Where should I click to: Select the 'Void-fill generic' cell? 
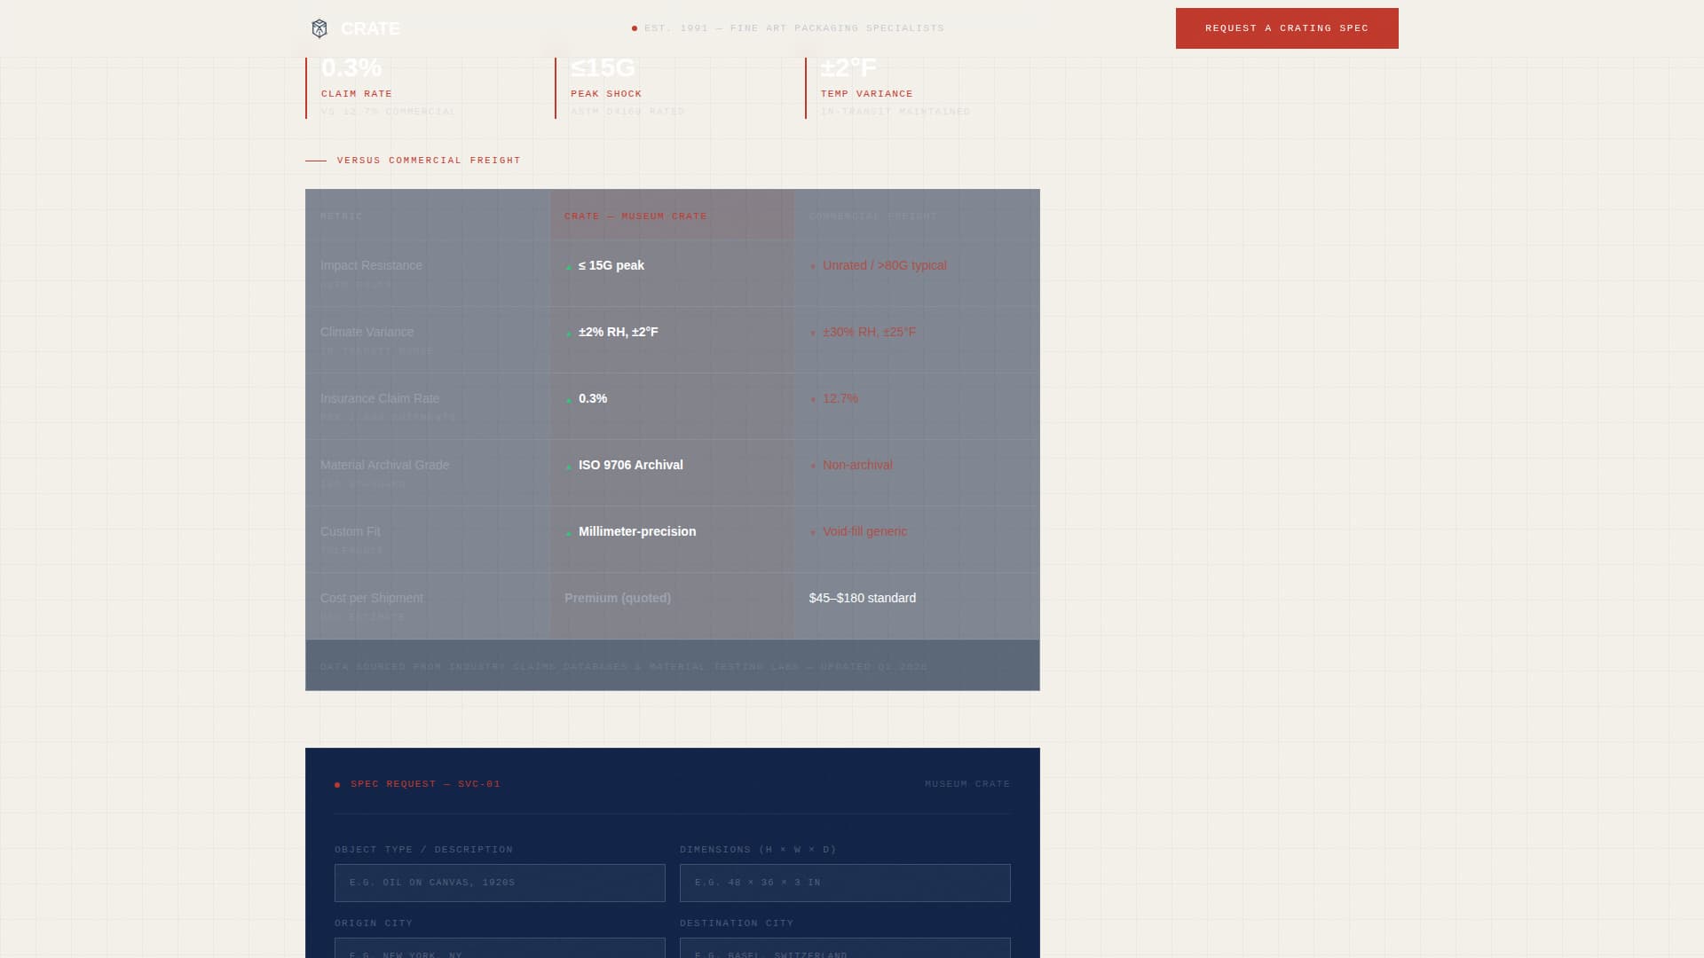pos(864,531)
